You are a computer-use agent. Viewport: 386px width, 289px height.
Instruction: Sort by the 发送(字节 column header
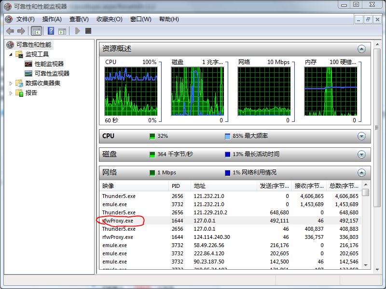pos(274,186)
